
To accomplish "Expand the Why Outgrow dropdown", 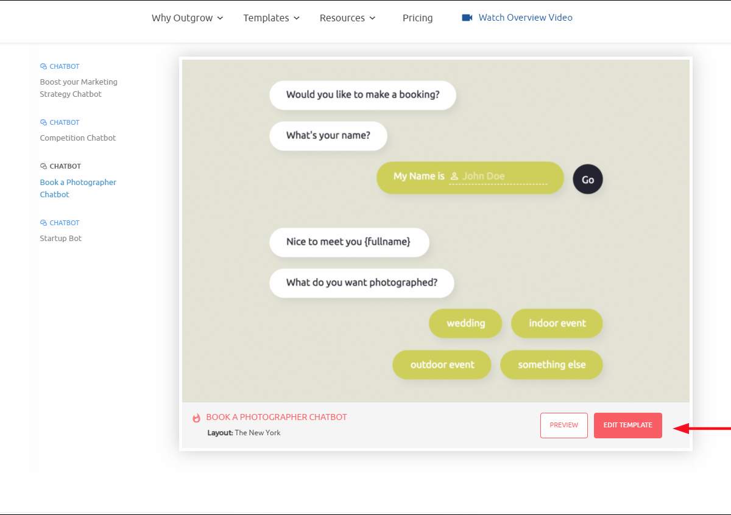I will [x=187, y=18].
